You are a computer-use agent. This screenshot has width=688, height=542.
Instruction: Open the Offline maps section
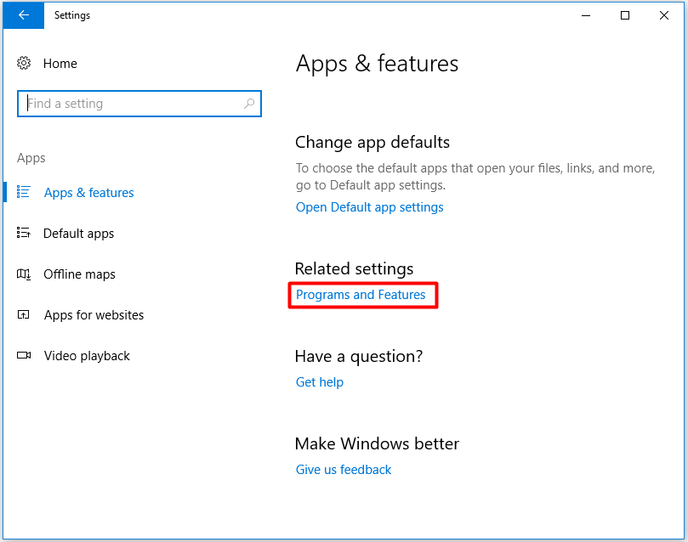(79, 274)
